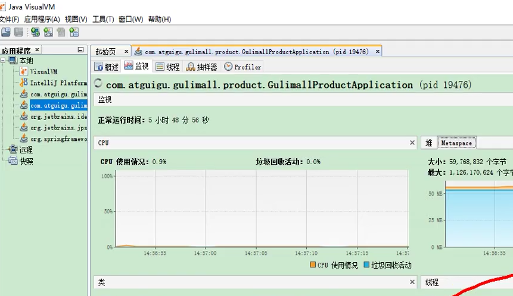Click the Load snapshot toolbar icon

pyautogui.click(x=5, y=32)
